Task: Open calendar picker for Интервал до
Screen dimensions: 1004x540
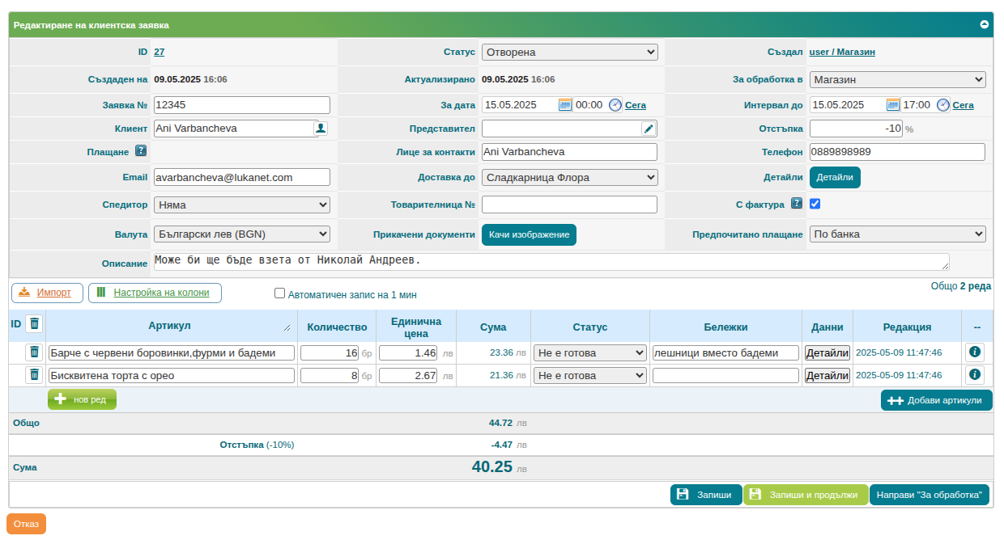Action: (x=893, y=104)
